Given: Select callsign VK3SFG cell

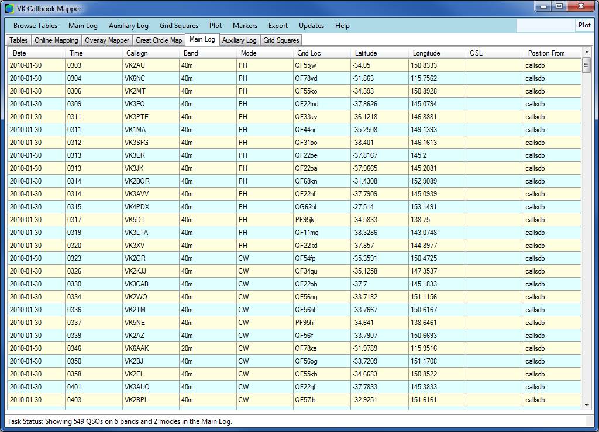Looking at the screenshot, I should tap(151, 143).
